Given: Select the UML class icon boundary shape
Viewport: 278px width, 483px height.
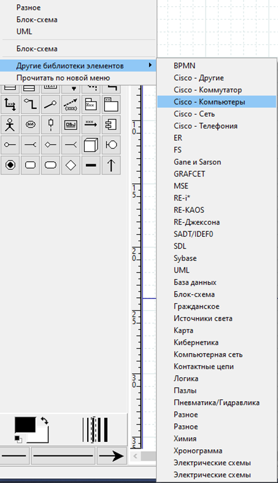Looking at the screenshot, I should (x=111, y=145).
